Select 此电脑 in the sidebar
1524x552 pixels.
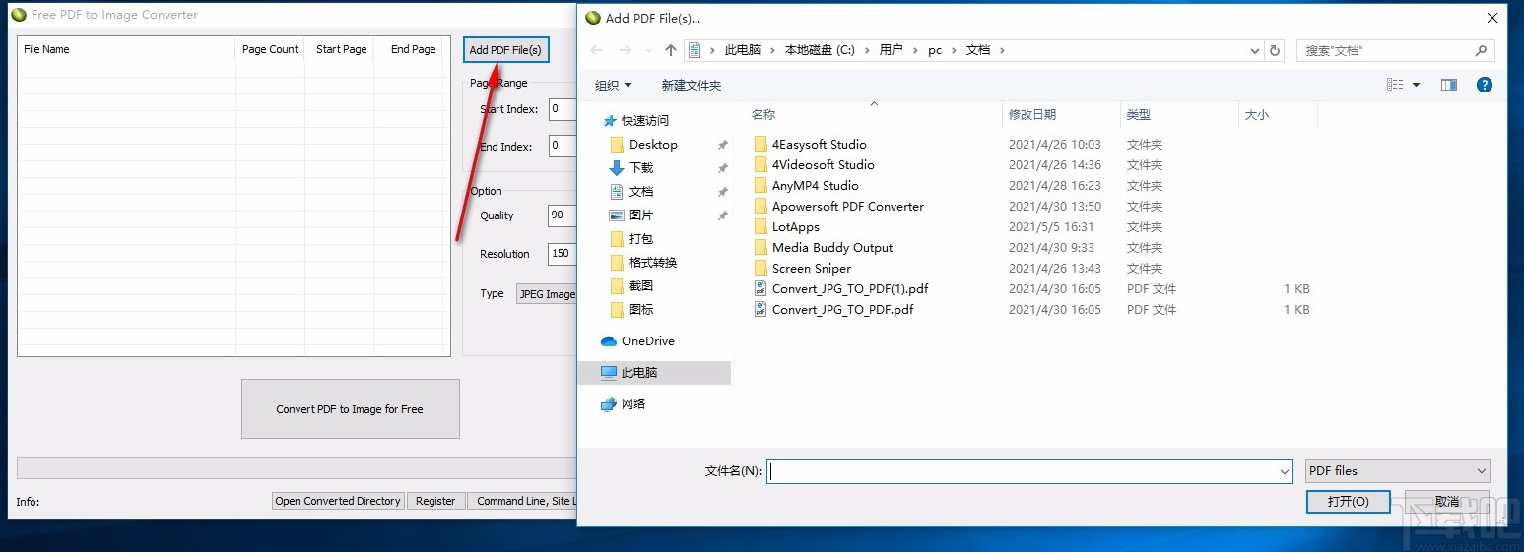[655, 372]
